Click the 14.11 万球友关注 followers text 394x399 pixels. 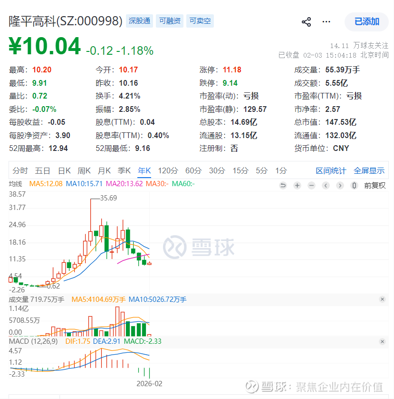(x=359, y=46)
